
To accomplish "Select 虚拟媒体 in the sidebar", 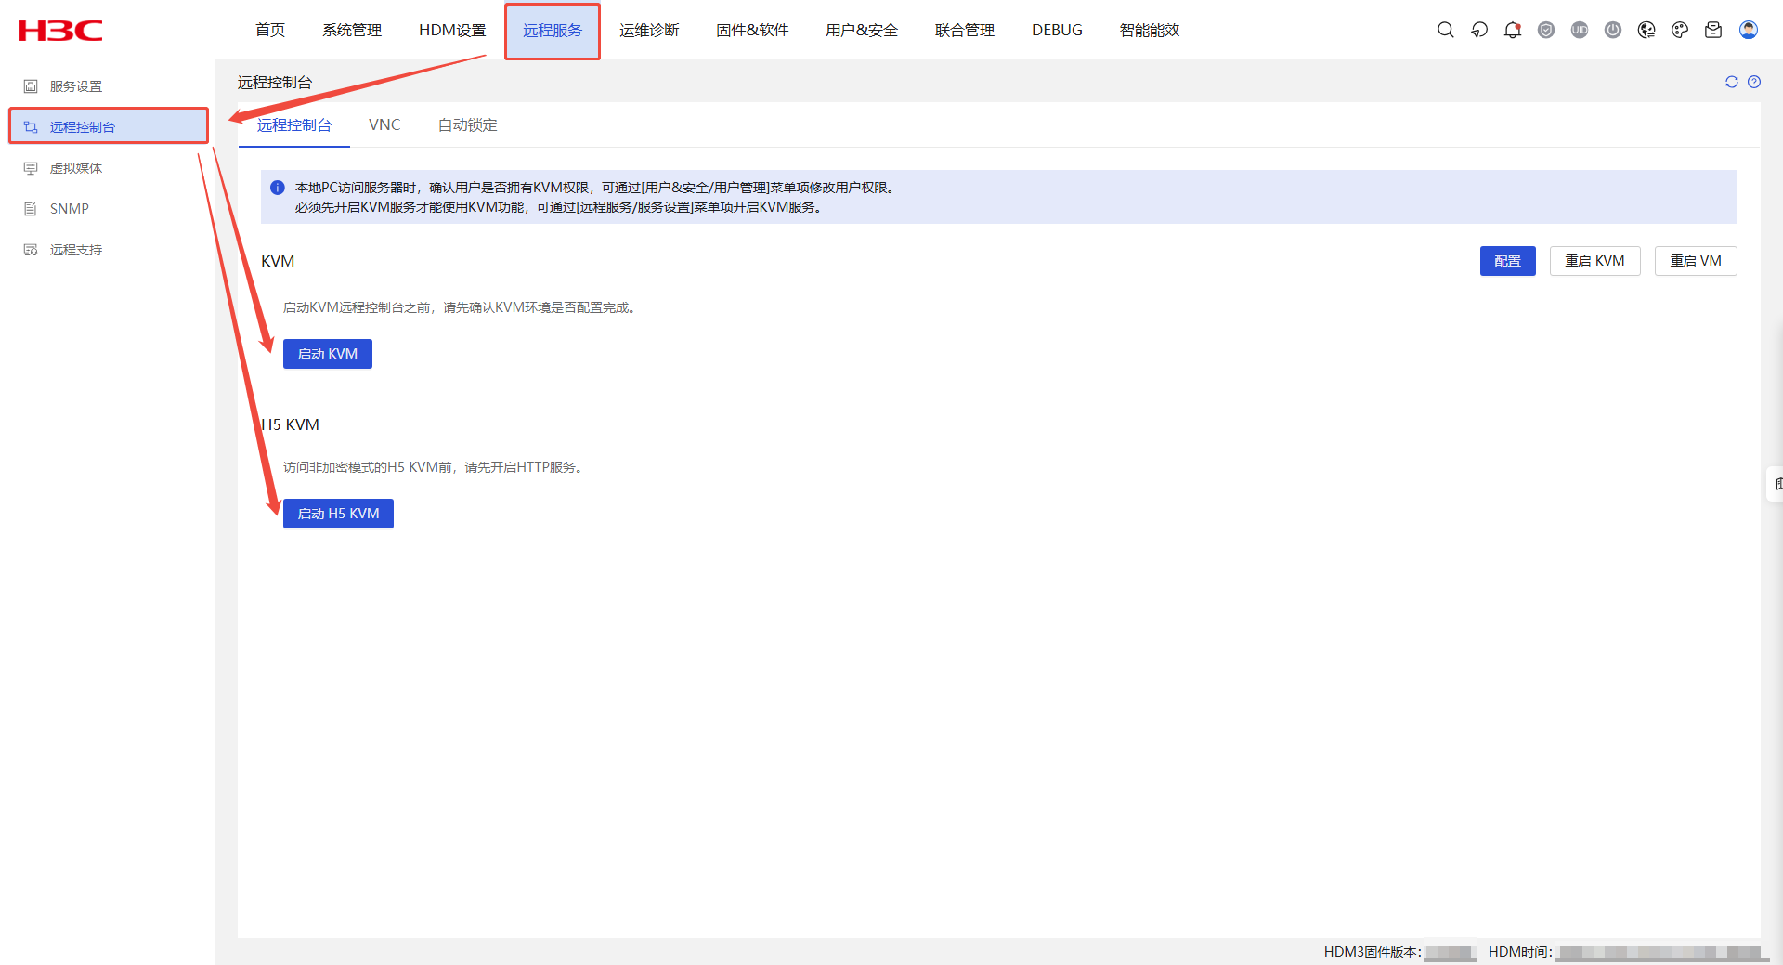I will coord(76,168).
